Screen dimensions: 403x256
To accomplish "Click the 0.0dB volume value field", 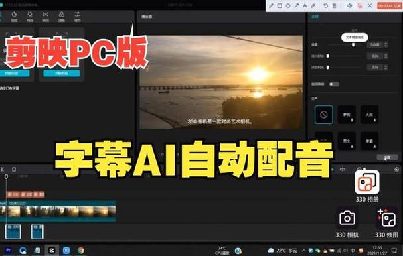I will (374, 44).
